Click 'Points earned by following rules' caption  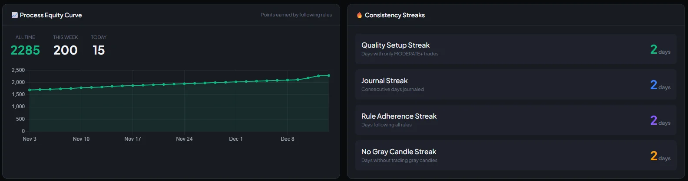pos(296,15)
